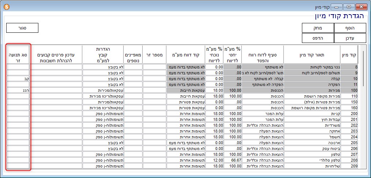Screen dimensions: 371x178
Task: Close the window with the red X
Action: [x=361, y=7]
